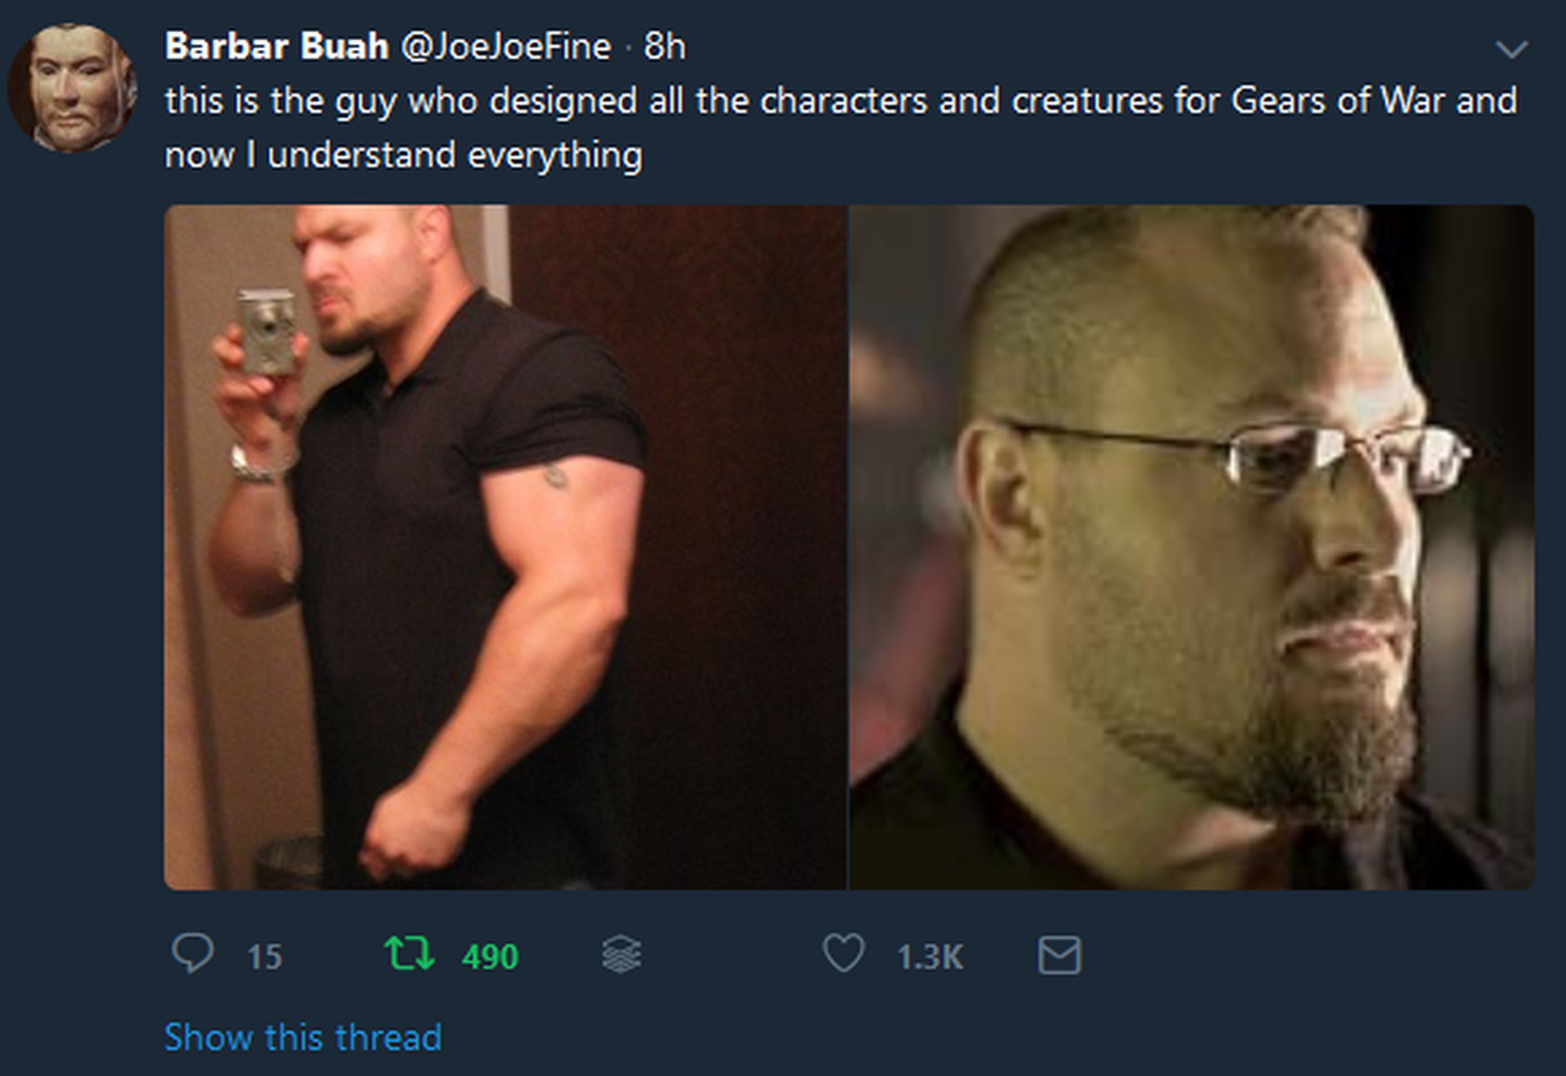
Task: Click the reply count 15
Action: pyautogui.click(x=264, y=956)
